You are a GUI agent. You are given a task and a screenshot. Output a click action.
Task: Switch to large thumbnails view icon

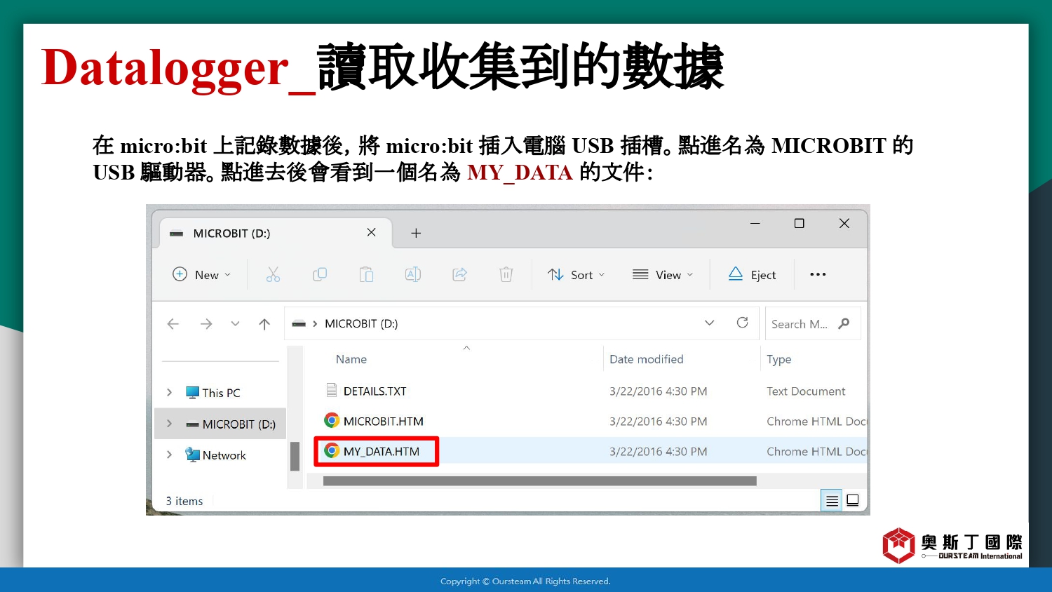point(853,500)
